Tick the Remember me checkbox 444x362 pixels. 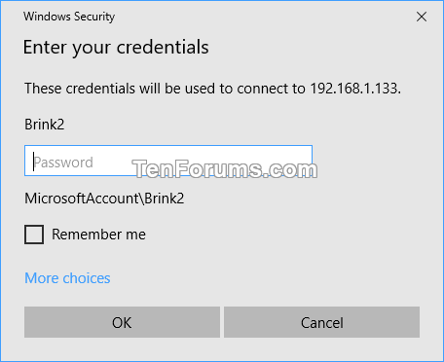coord(34,235)
